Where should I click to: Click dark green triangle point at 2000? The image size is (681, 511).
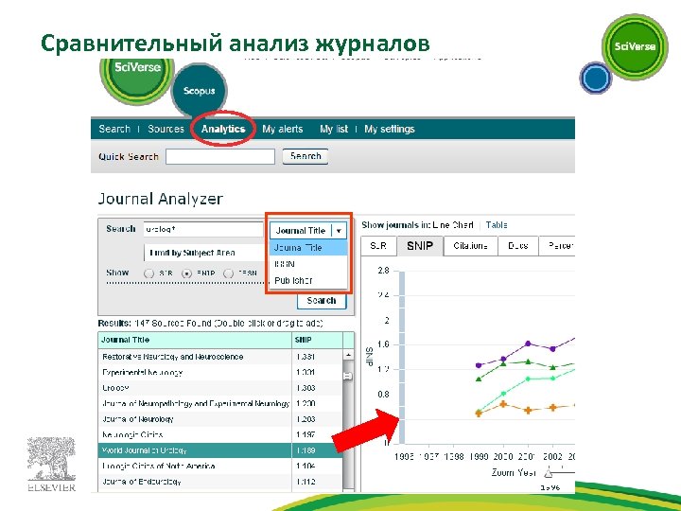coord(503,362)
